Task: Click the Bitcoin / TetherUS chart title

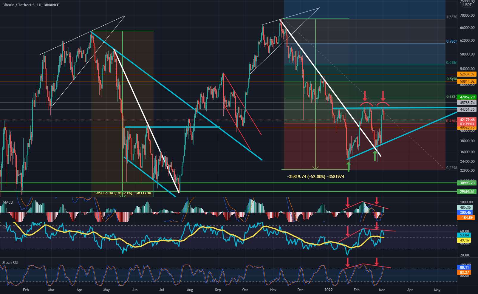Action: 30,5
